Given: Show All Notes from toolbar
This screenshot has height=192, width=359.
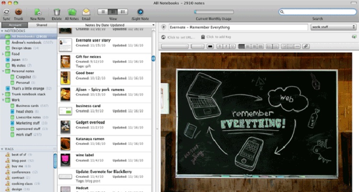Looking at the screenshot, I should (x=72, y=12).
